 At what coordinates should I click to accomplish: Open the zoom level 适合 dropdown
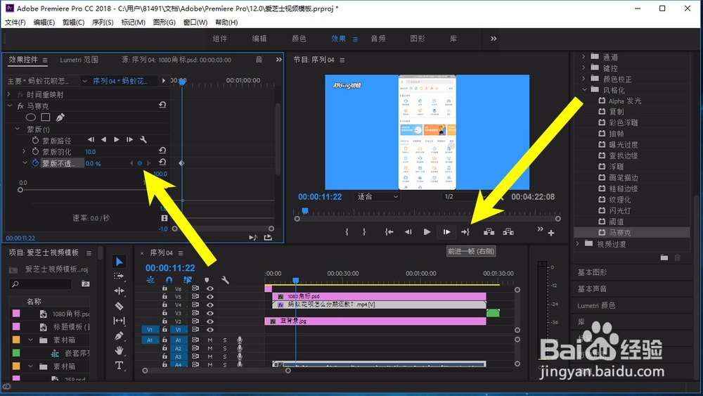tap(377, 196)
